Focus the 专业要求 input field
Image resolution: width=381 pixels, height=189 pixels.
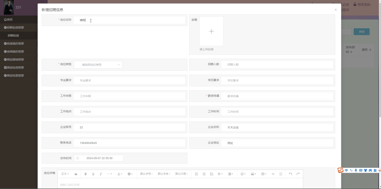coord(129,81)
